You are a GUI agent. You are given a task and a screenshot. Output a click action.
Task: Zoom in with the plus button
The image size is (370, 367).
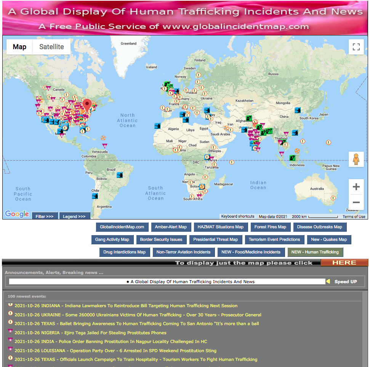[356, 187]
